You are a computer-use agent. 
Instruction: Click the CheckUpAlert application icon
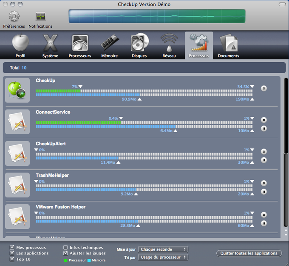tap(17, 153)
